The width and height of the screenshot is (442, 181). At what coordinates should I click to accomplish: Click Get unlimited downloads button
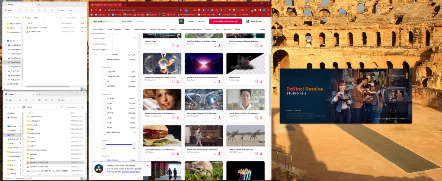[225, 22]
